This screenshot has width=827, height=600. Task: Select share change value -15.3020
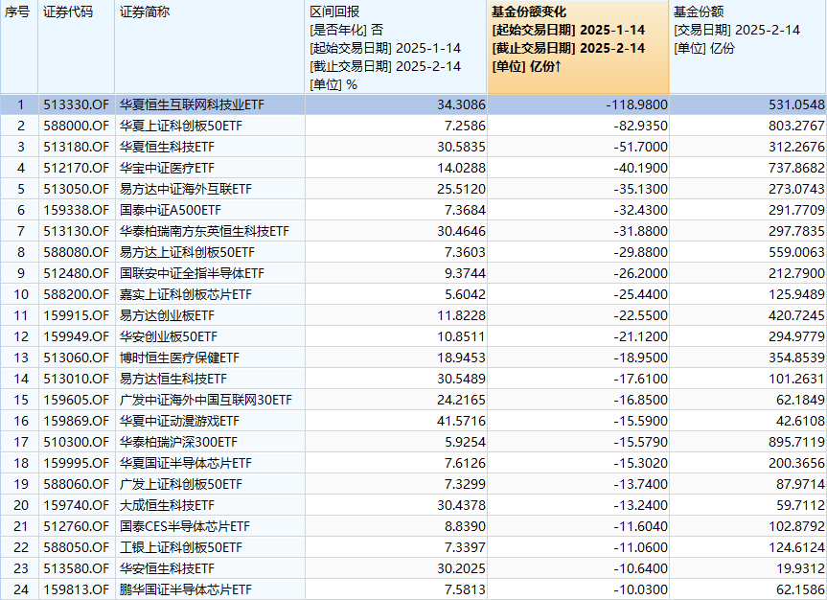coord(578,463)
